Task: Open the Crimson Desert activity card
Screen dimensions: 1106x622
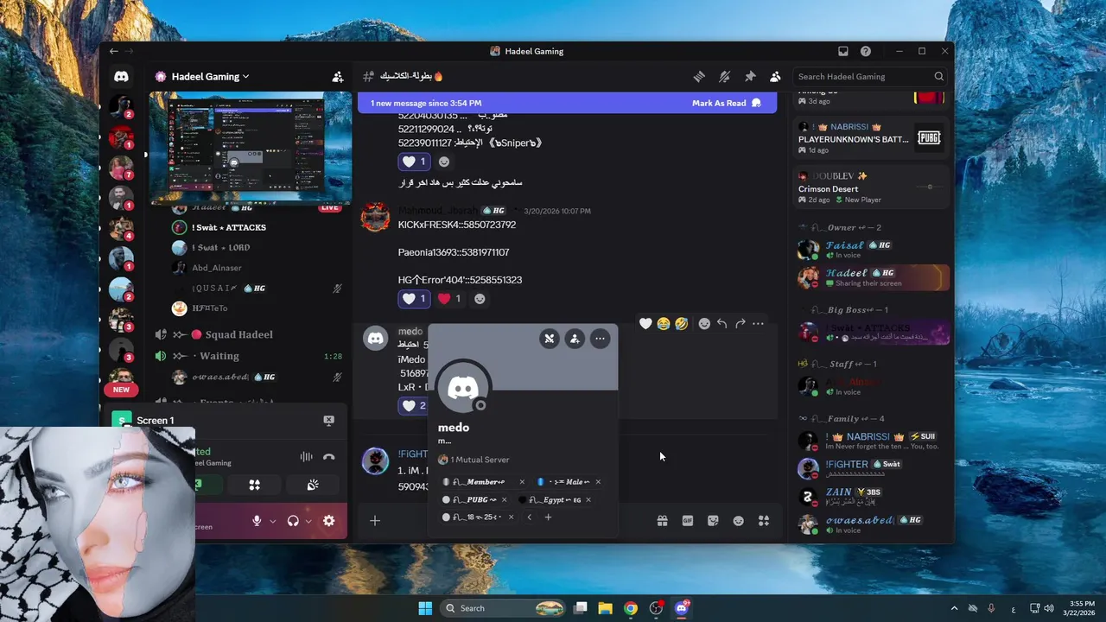Action: pyautogui.click(x=871, y=187)
